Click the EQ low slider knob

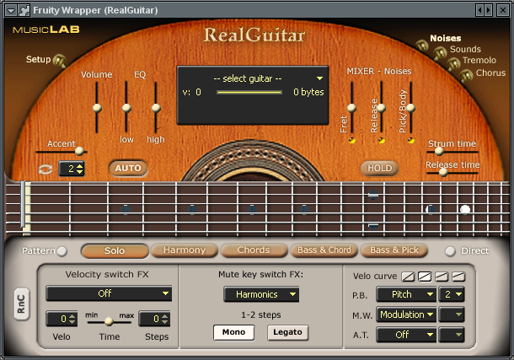pyautogui.click(x=126, y=108)
